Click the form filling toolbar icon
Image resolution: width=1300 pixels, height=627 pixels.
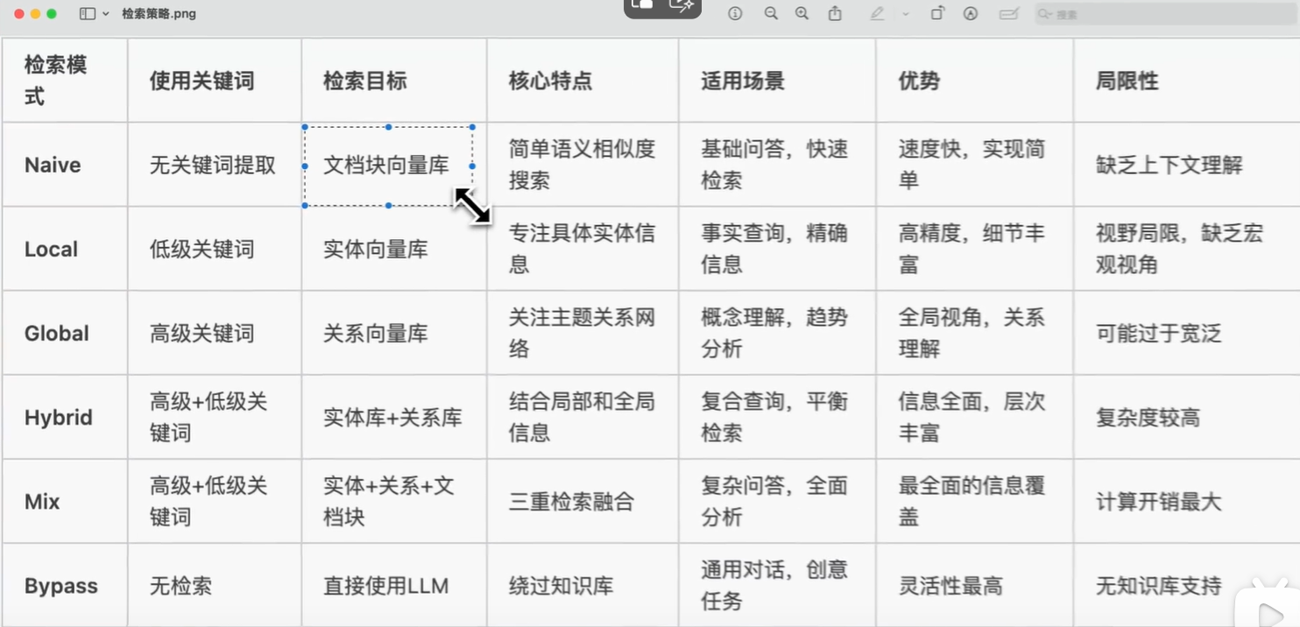click(x=1009, y=14)
